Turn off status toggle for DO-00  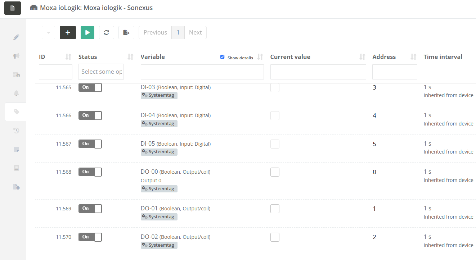(x=90, y=172)
